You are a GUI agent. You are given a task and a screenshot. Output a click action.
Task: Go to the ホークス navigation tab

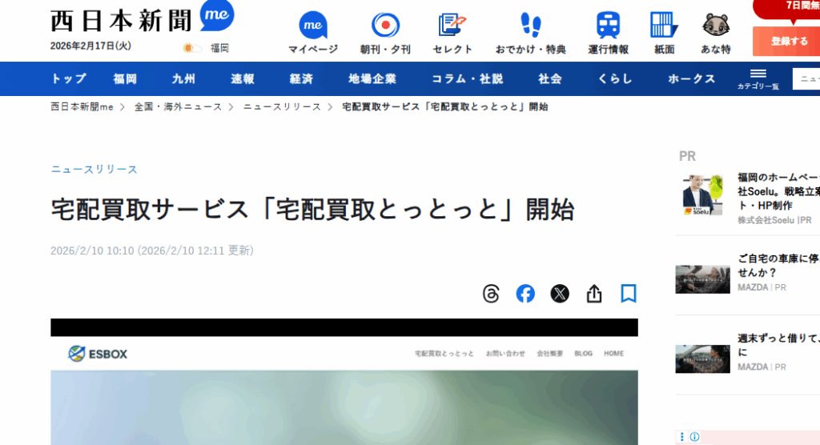coord(691,78)
